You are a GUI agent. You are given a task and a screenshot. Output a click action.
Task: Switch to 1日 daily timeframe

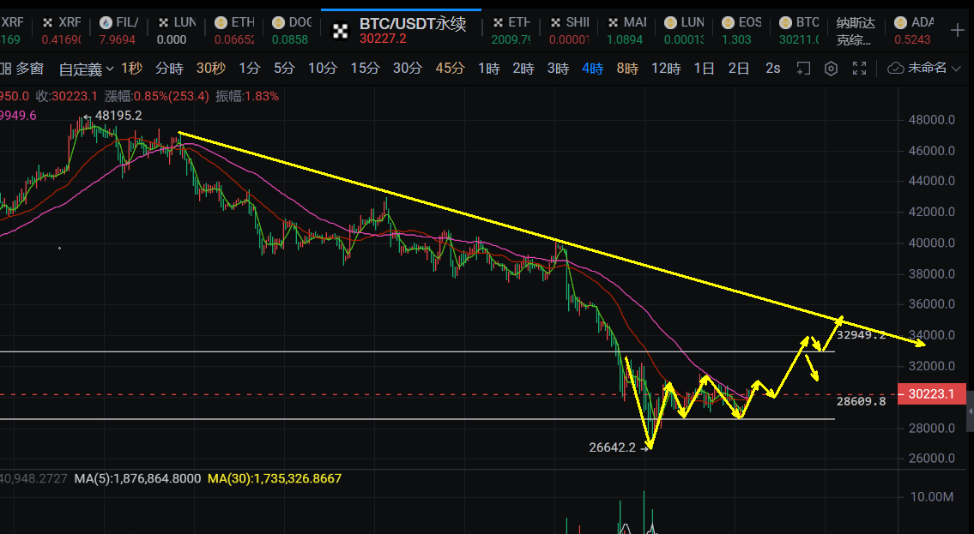[704, 69]
